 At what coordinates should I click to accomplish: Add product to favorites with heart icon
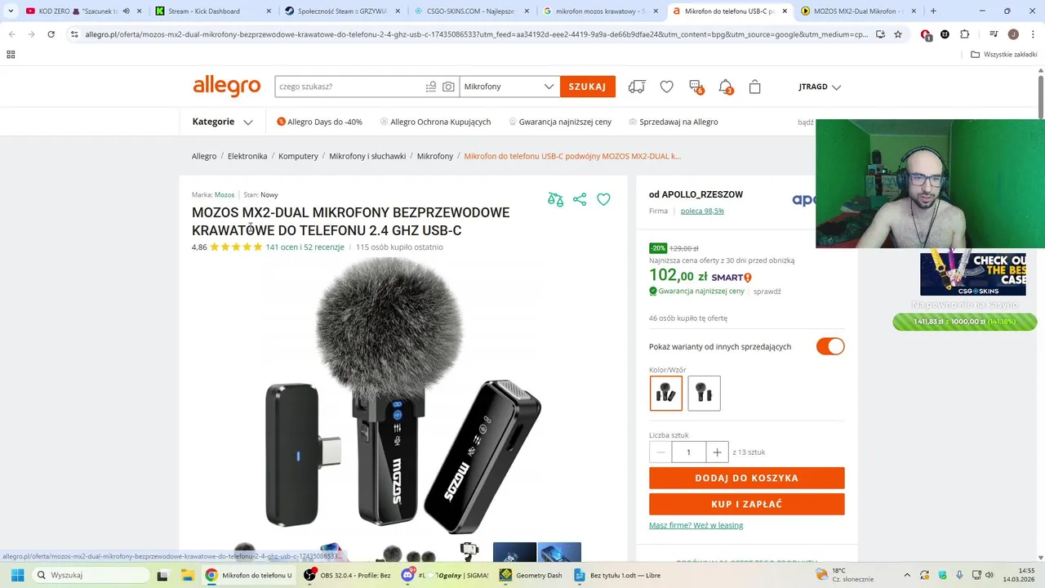(x=603, y=199)
